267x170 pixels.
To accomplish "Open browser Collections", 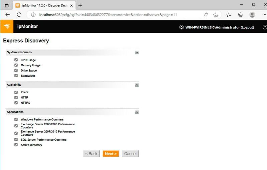I will coord(240,15).
